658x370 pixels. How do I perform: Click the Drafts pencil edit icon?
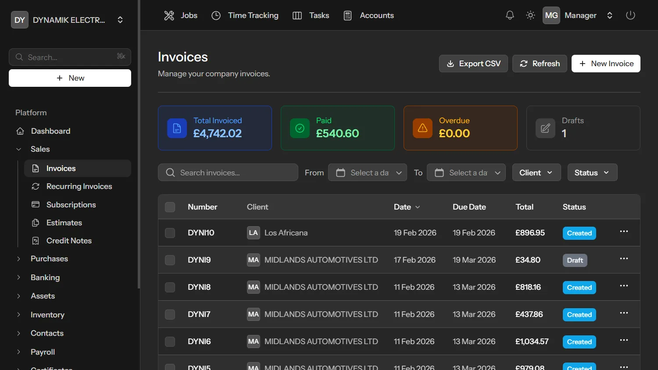point(545,128)
